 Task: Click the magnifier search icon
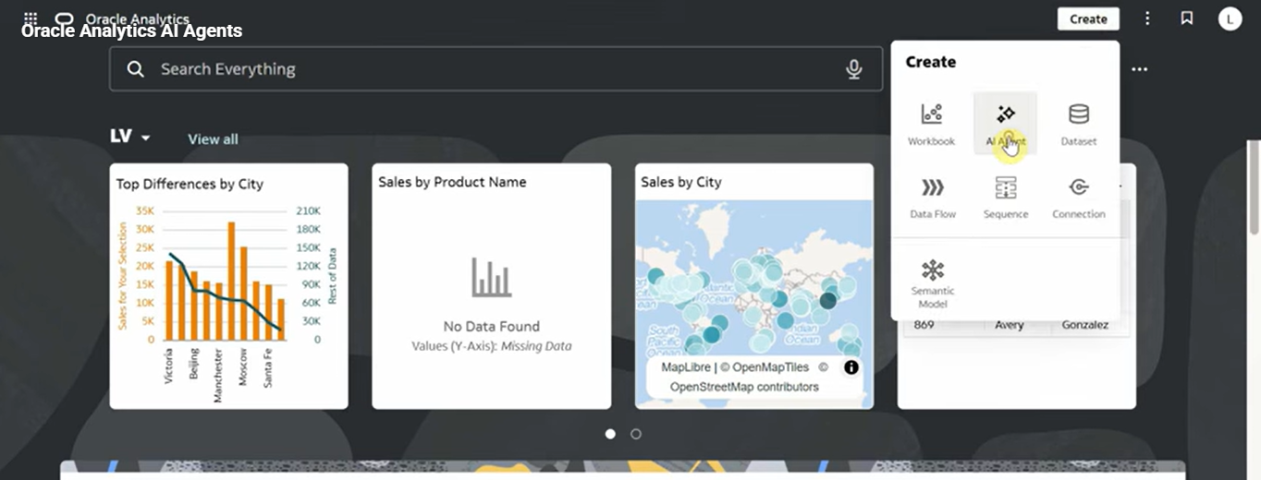136,69
